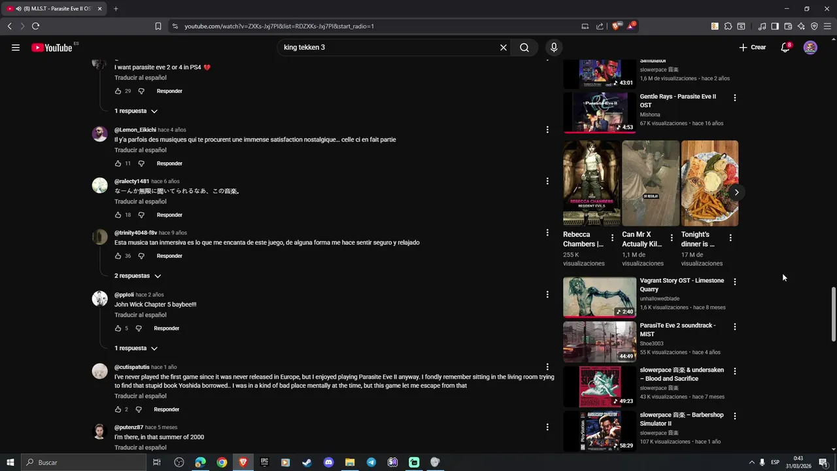Open options menu for trinity4048-f8v comment
Viewport: 837px width, 471px height.
pyautogui.click(x=547, y=232)
